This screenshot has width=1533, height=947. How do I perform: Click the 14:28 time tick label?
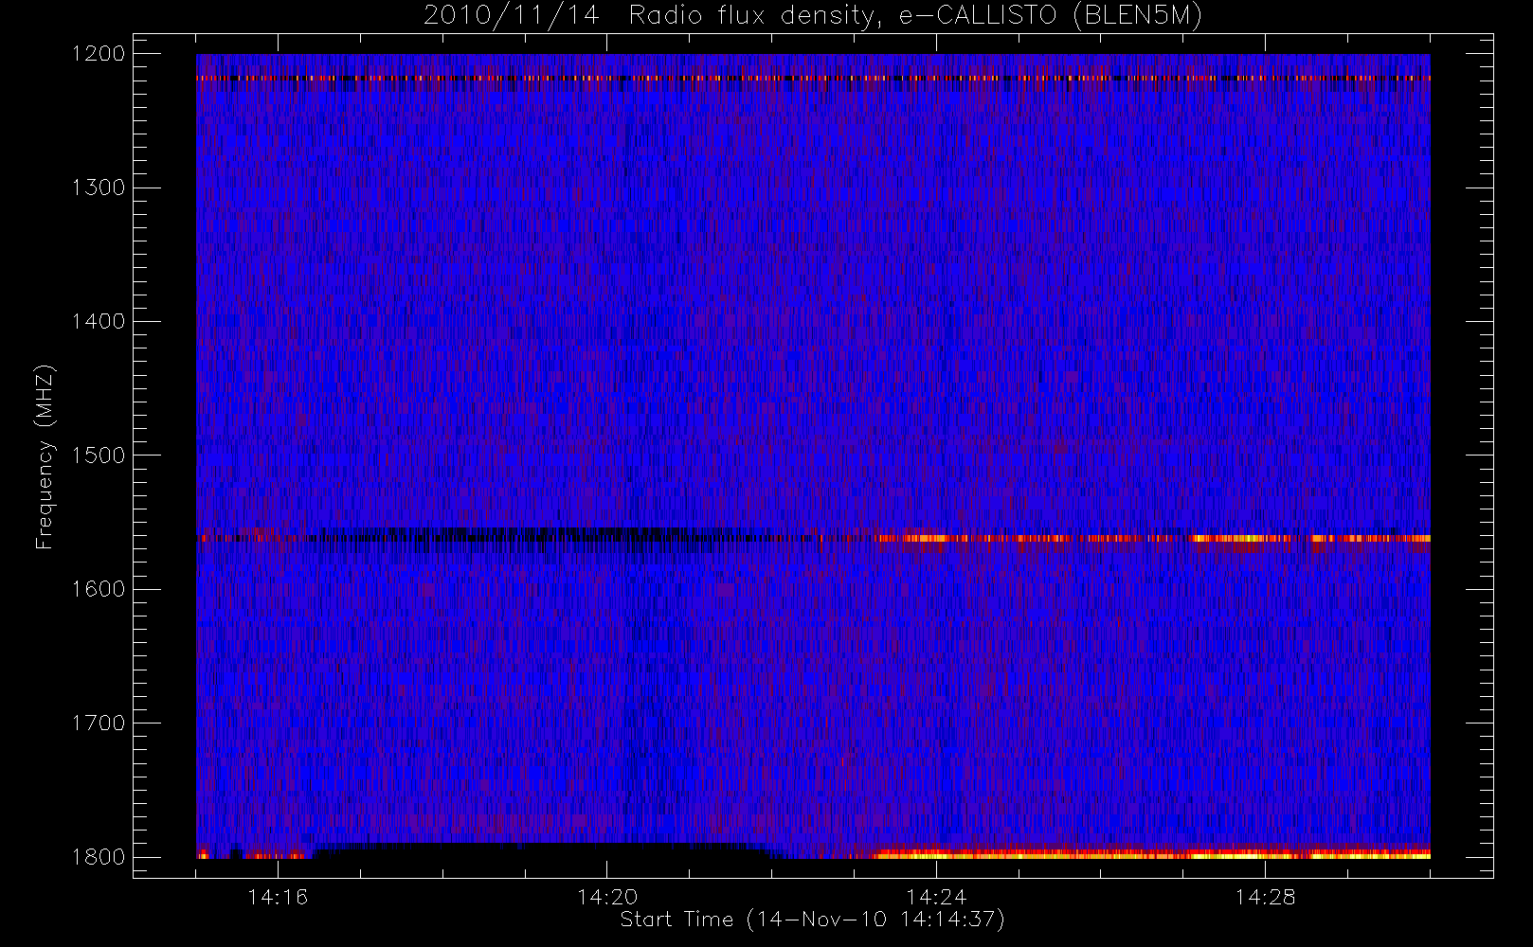1265,896
